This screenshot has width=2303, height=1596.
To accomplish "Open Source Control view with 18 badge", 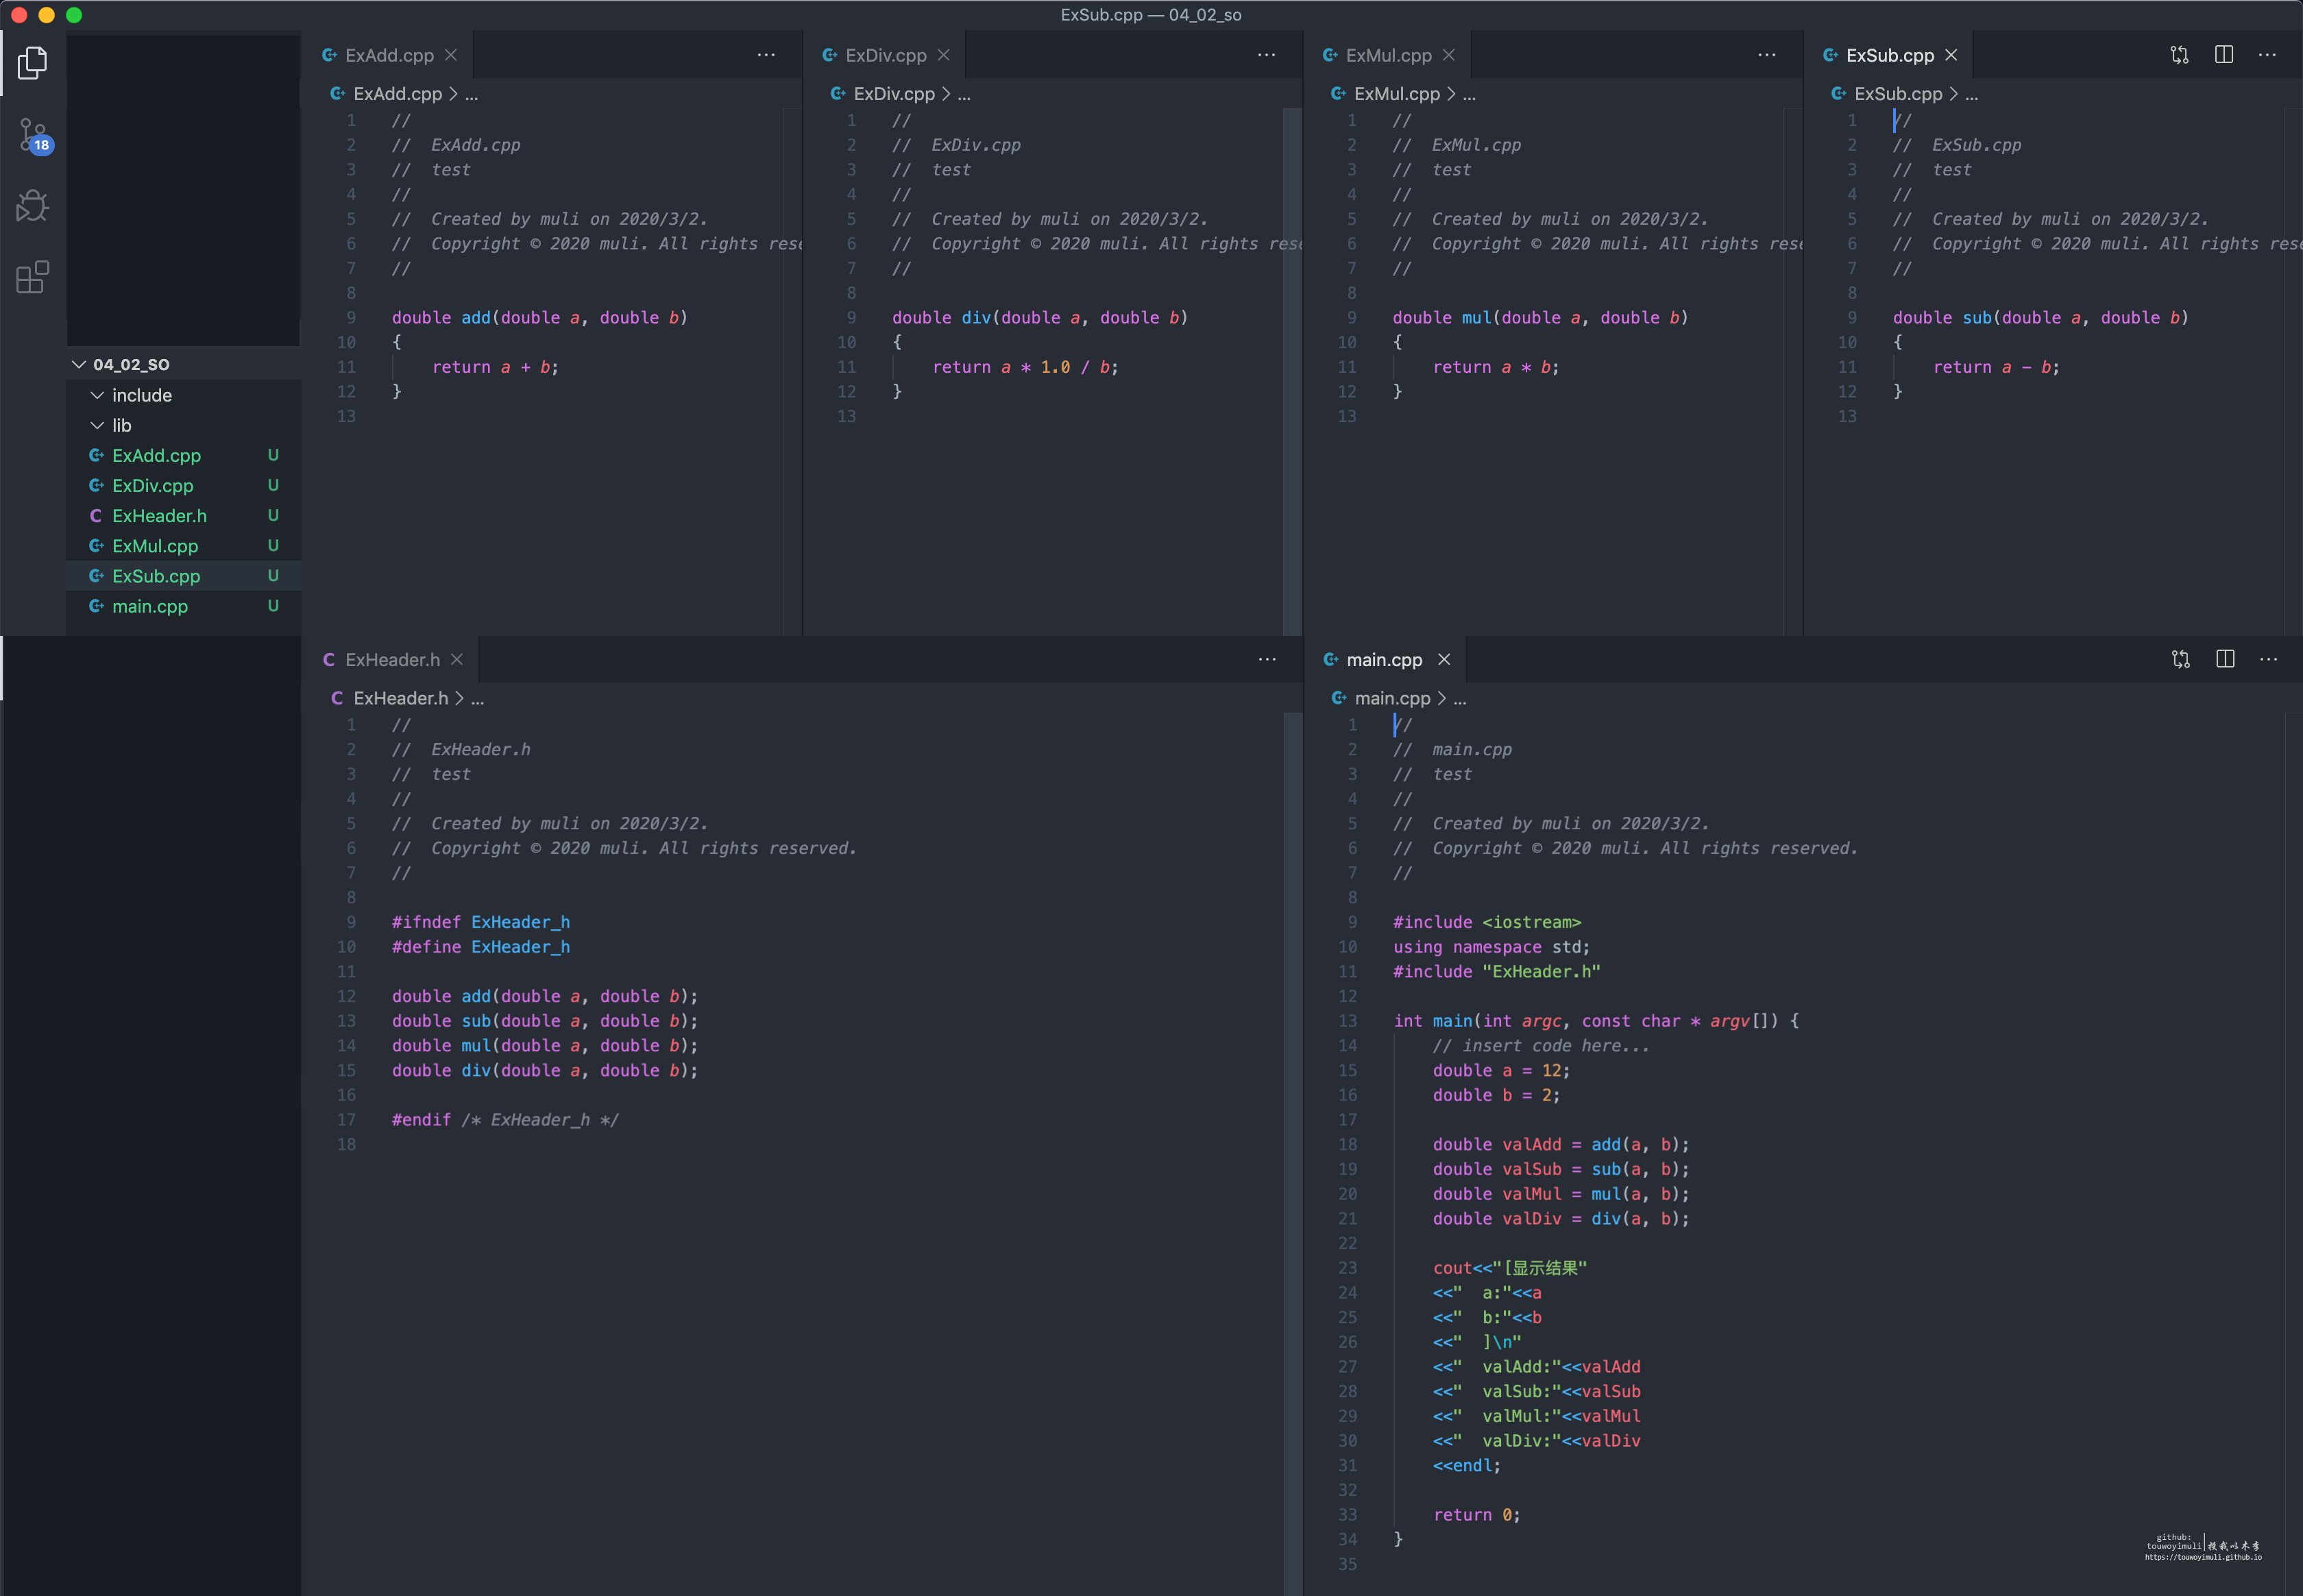I will [x=32, y=135].
